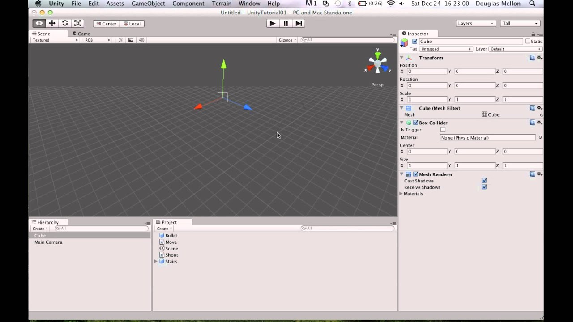Mute scene audio in the Scene view bar
The width and height of the screenshot is (573, 322).
point(141,40)
